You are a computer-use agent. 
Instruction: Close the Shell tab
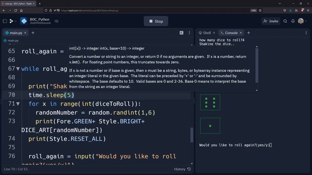(214, 33)
